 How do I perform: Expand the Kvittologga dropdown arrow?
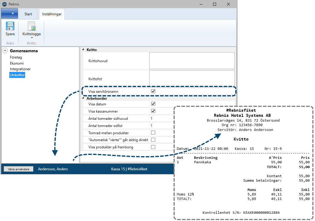[x=32, y=38]
